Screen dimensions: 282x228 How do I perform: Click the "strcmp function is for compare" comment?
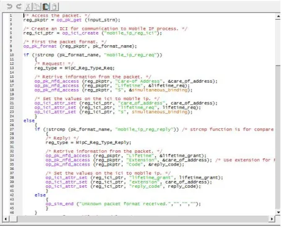pyautogui.click(x=228, y=130)
